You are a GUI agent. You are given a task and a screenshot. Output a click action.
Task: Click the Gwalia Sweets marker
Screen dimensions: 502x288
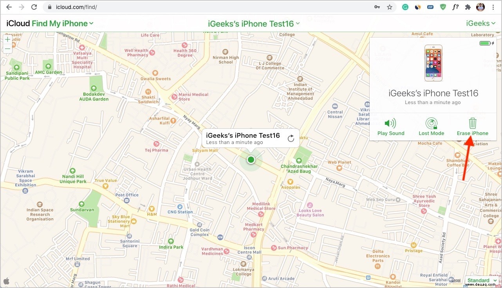[x=155, y=73]
